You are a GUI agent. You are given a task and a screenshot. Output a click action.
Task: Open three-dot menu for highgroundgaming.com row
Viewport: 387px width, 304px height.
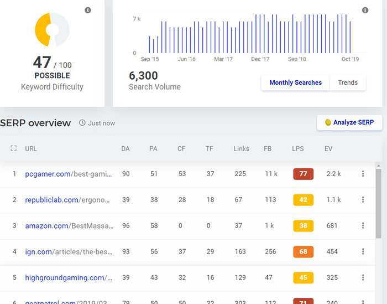(x=363, y=277)
